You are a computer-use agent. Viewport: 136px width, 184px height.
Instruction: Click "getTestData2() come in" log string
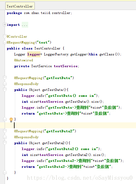point(72,149)
